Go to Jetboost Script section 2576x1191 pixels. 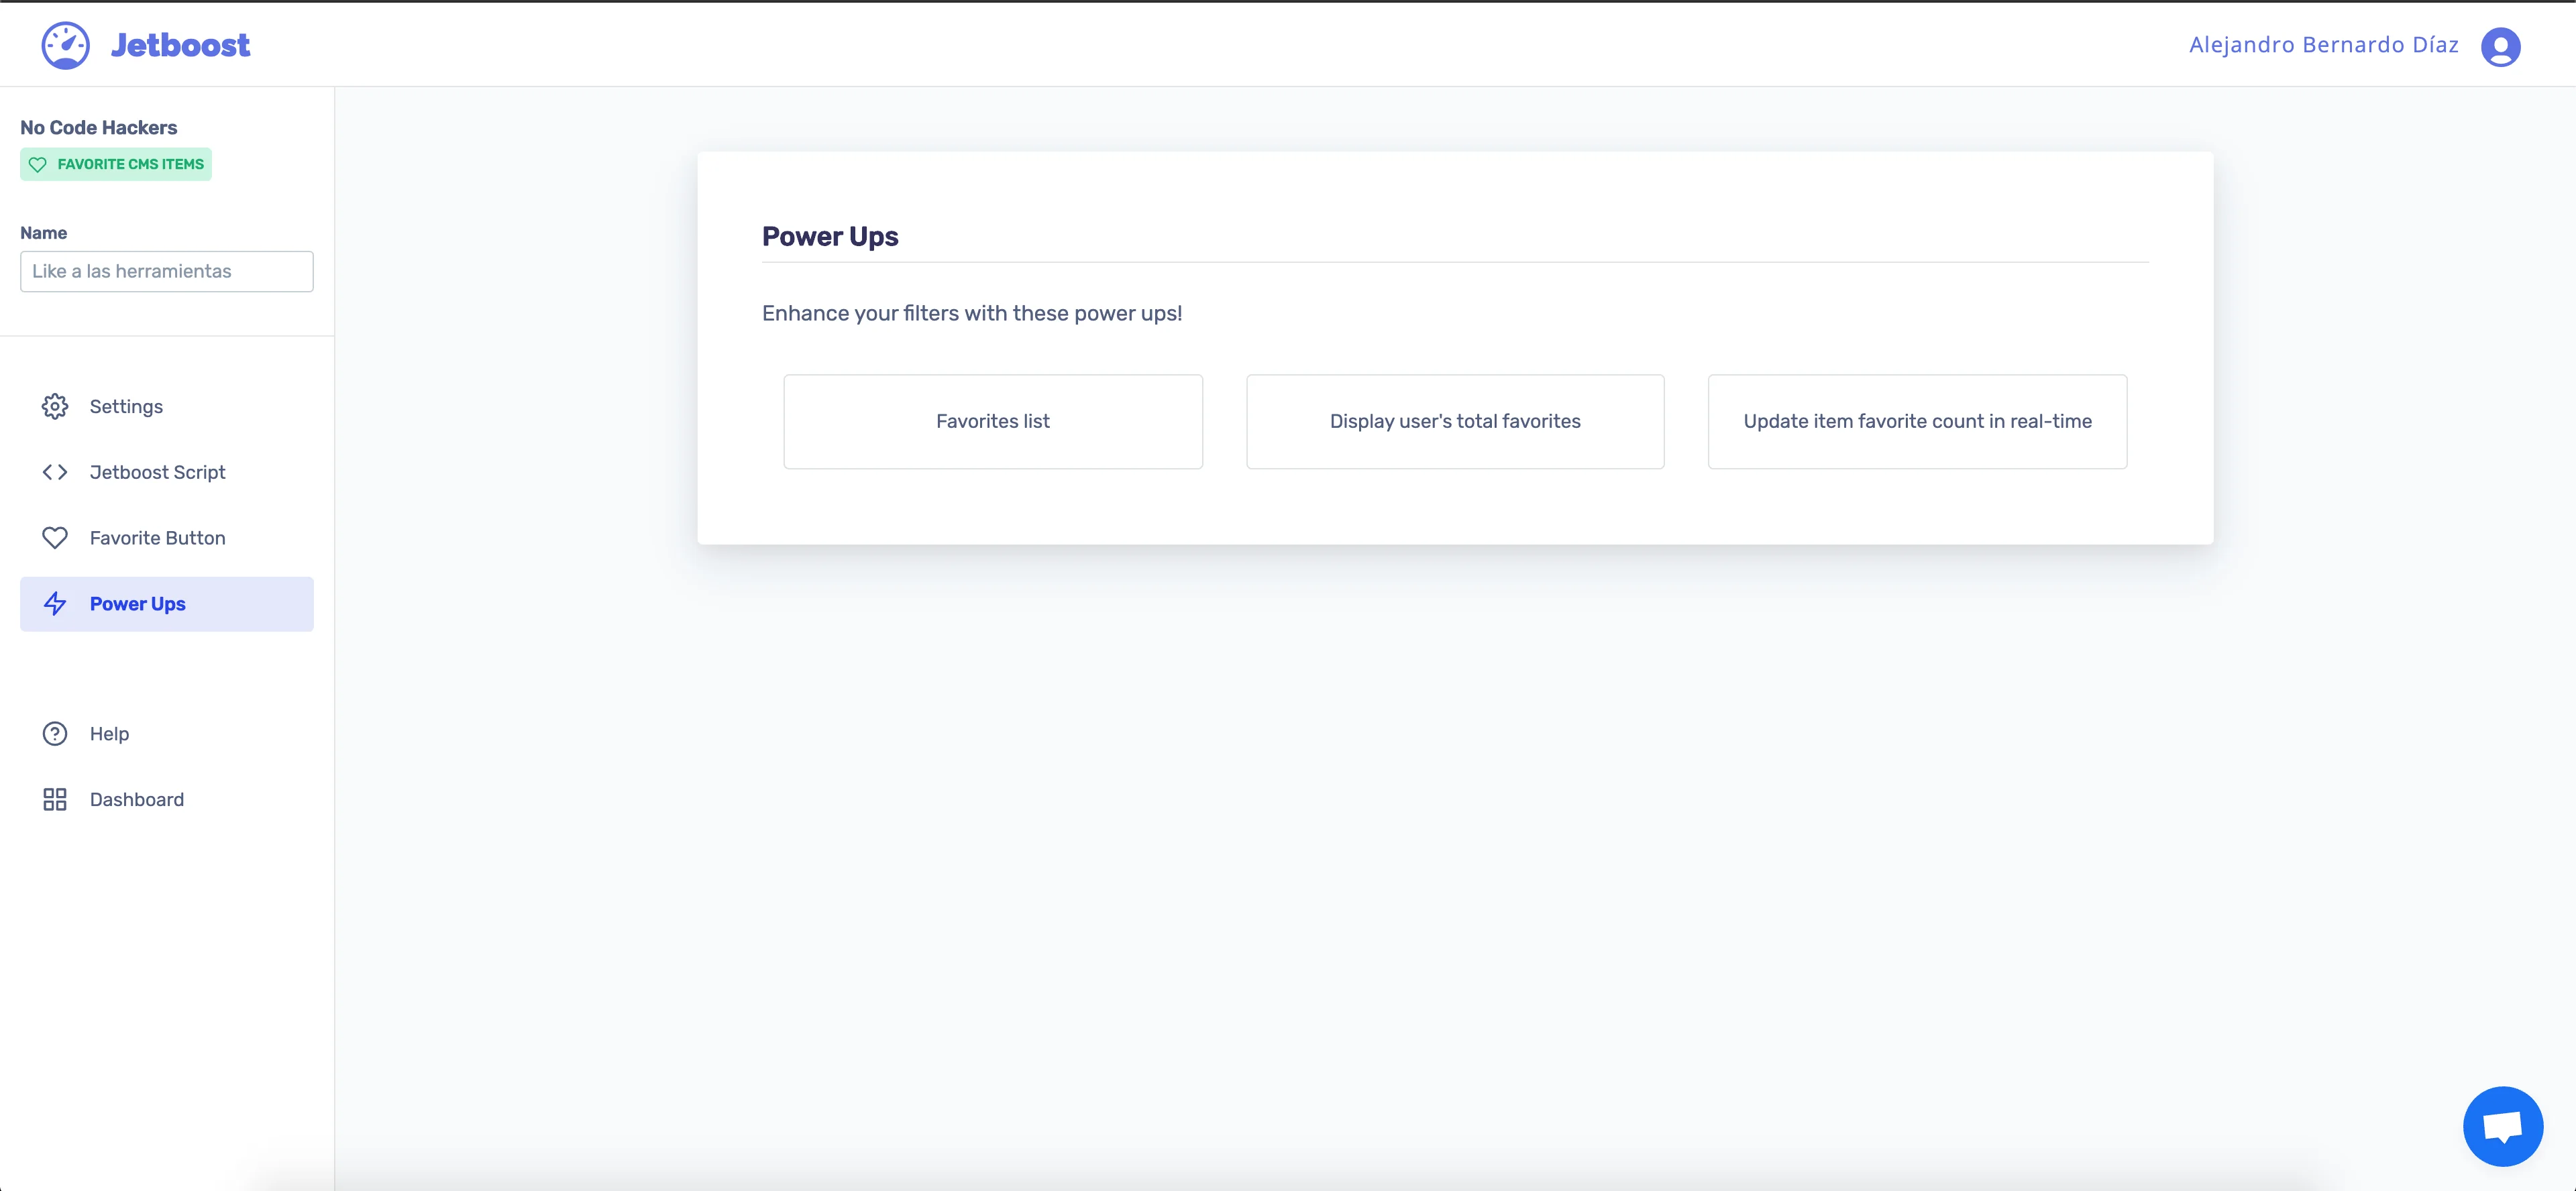pyautogui.click(x=157, y=472)
